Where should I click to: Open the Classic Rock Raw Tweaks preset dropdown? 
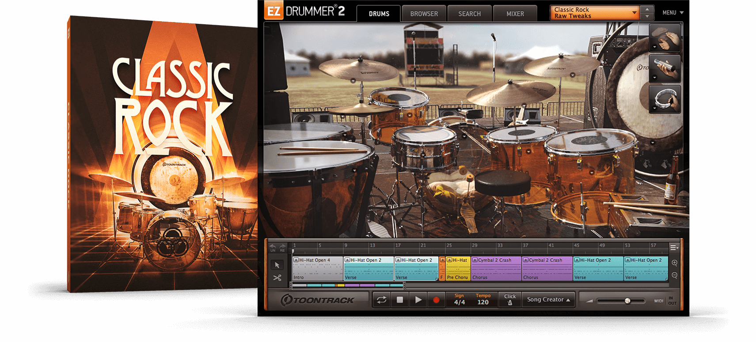coord(594,13)
